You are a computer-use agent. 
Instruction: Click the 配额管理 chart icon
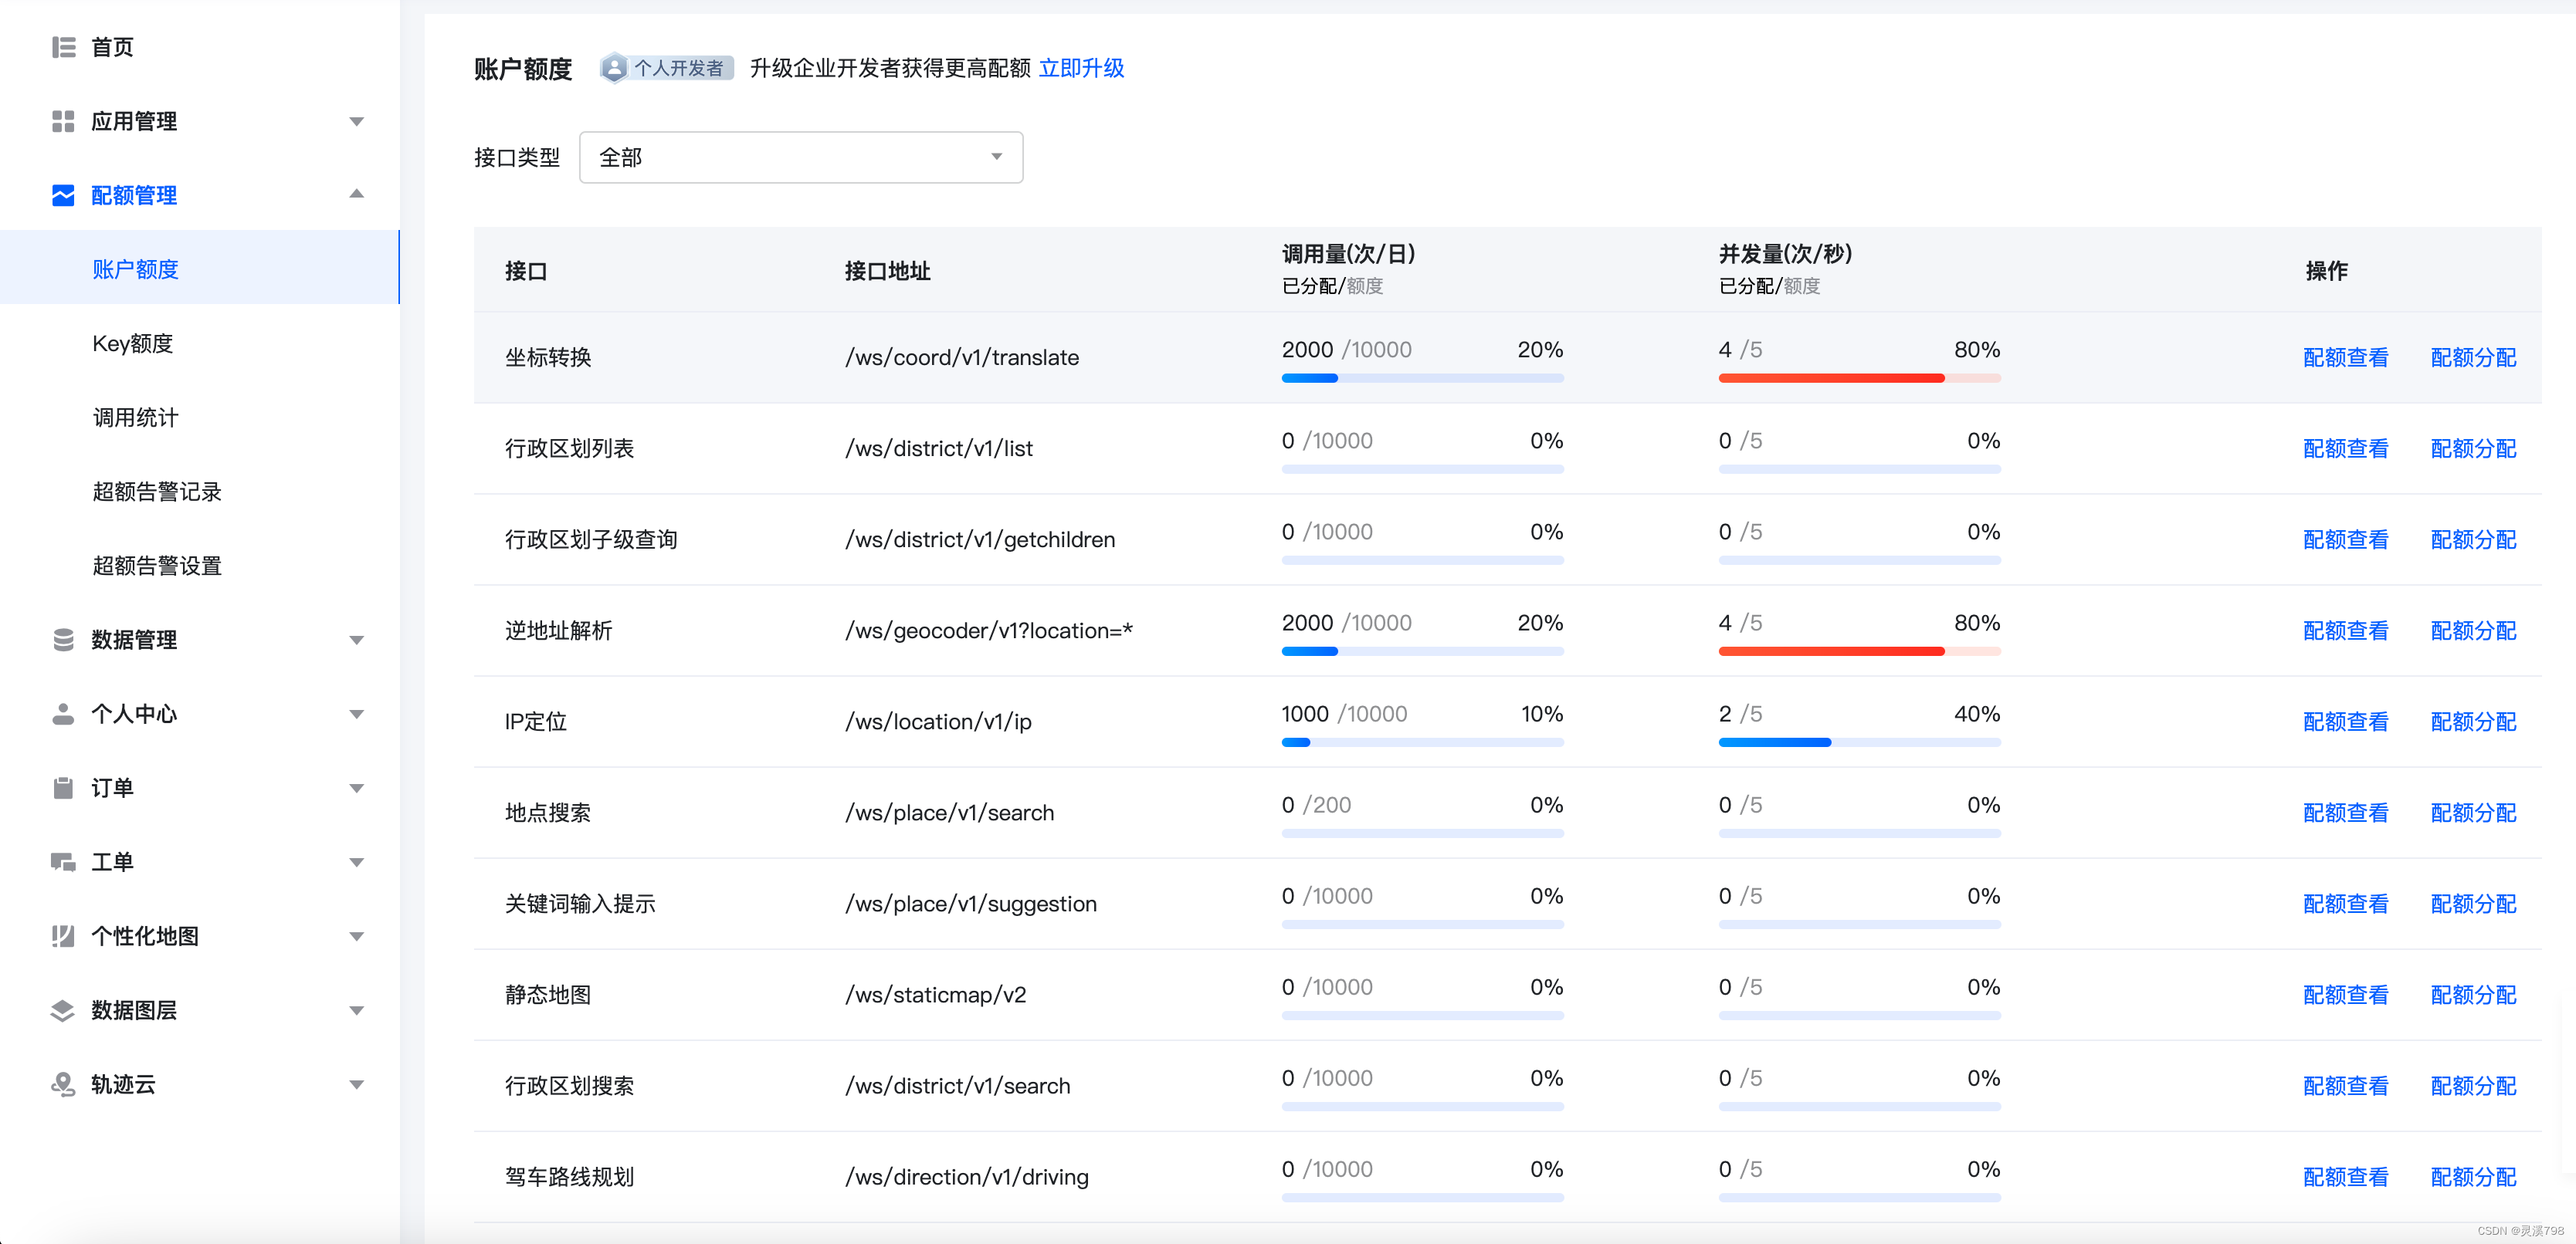click(63, 194)
